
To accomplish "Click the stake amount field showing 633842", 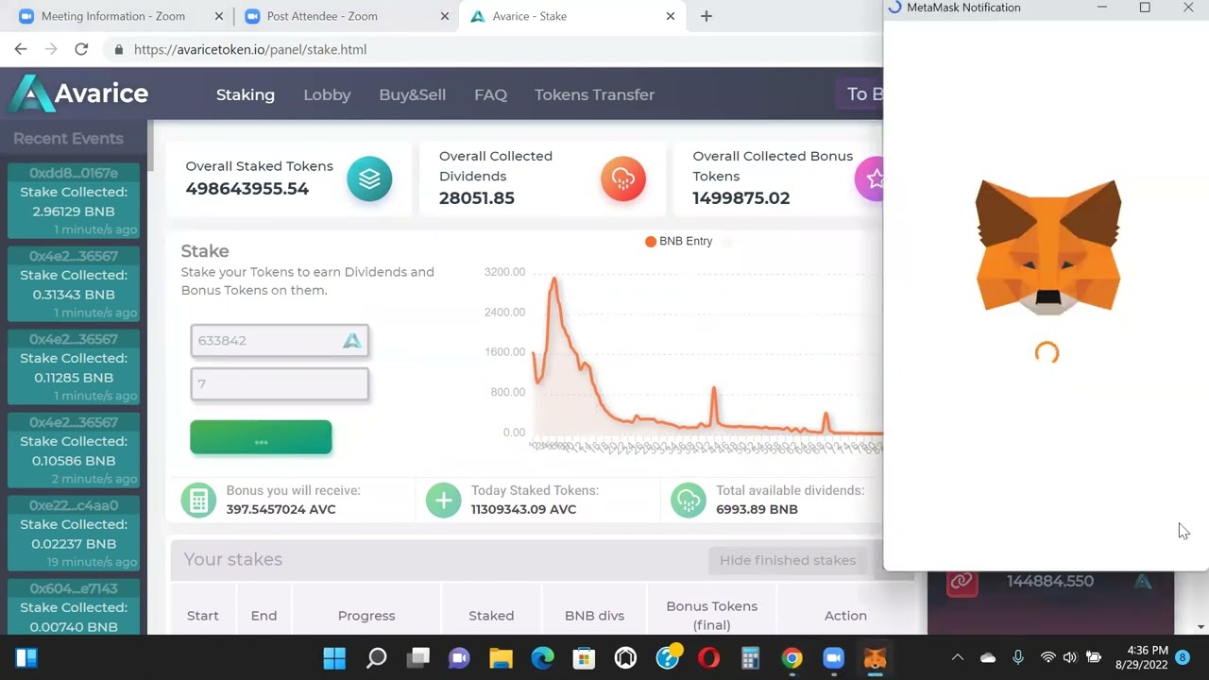I will [x=280, y=341].
